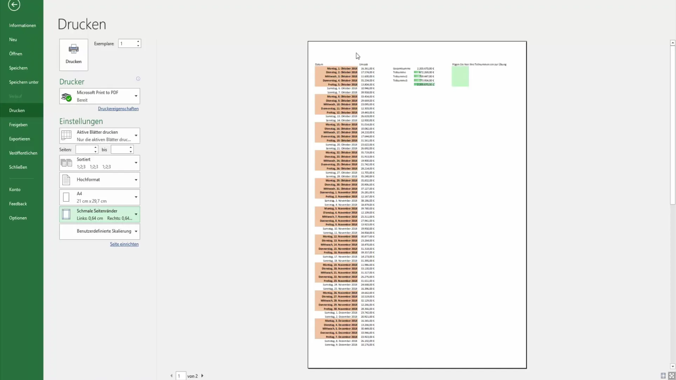This screenshot has width=676, height=380.
Task: Click the Hochformat page orientation icon
Action: [66, 180]
